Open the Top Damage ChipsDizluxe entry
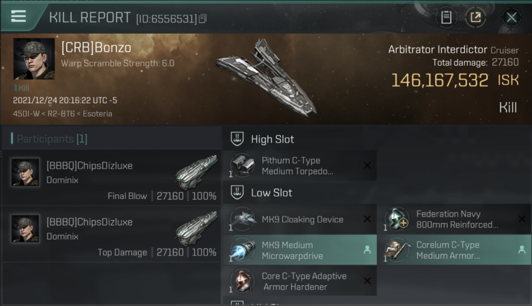Viewport: 532px width, 306px height. (111, 235)
